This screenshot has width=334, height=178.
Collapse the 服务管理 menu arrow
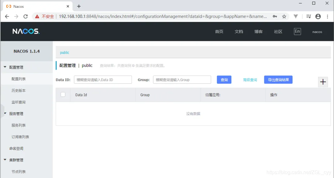(5, 114)
